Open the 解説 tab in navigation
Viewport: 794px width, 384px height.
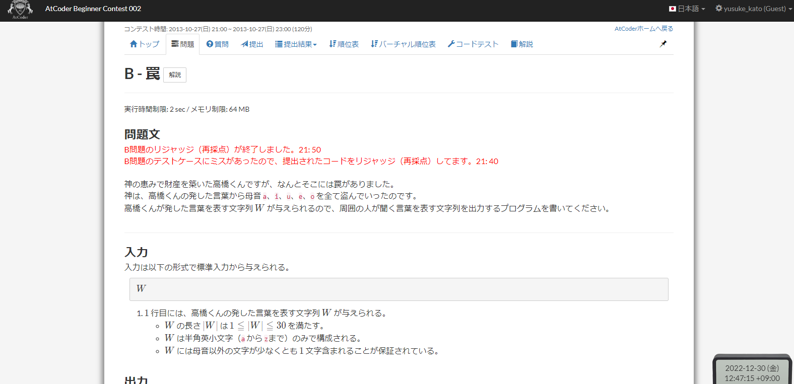(522, 44)
